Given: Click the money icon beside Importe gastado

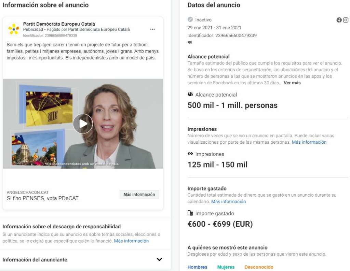Looking at the screenshot, I should click(x=190, y=213).
